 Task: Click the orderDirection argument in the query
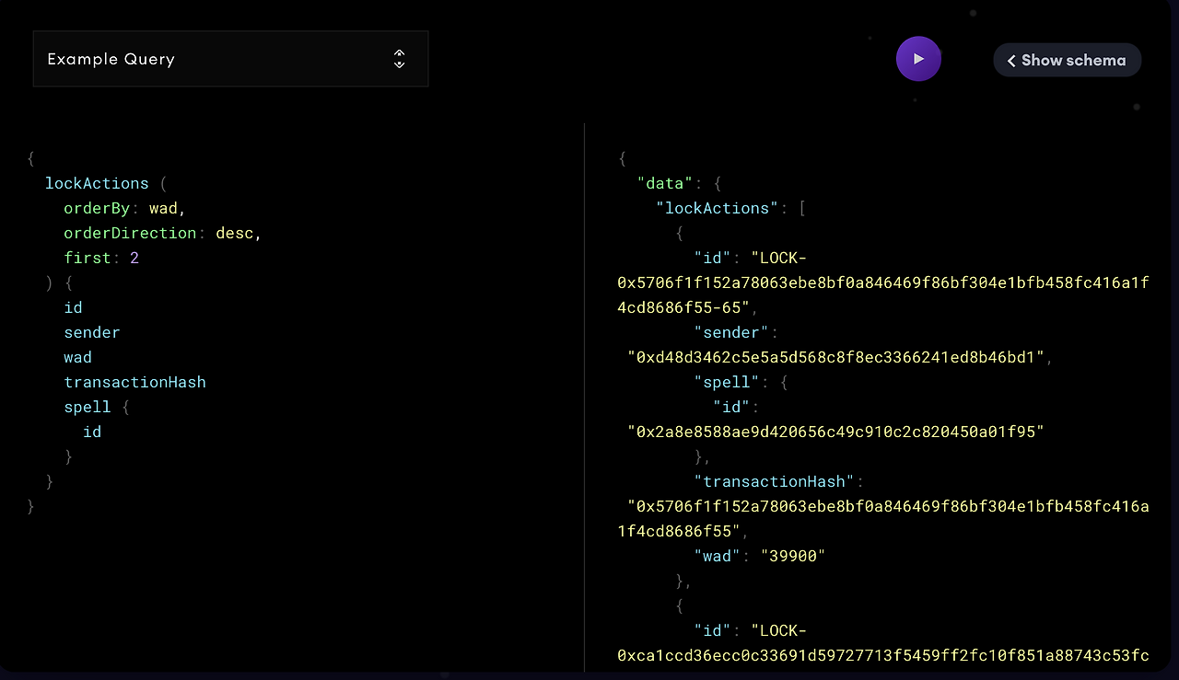coord(130,233)
